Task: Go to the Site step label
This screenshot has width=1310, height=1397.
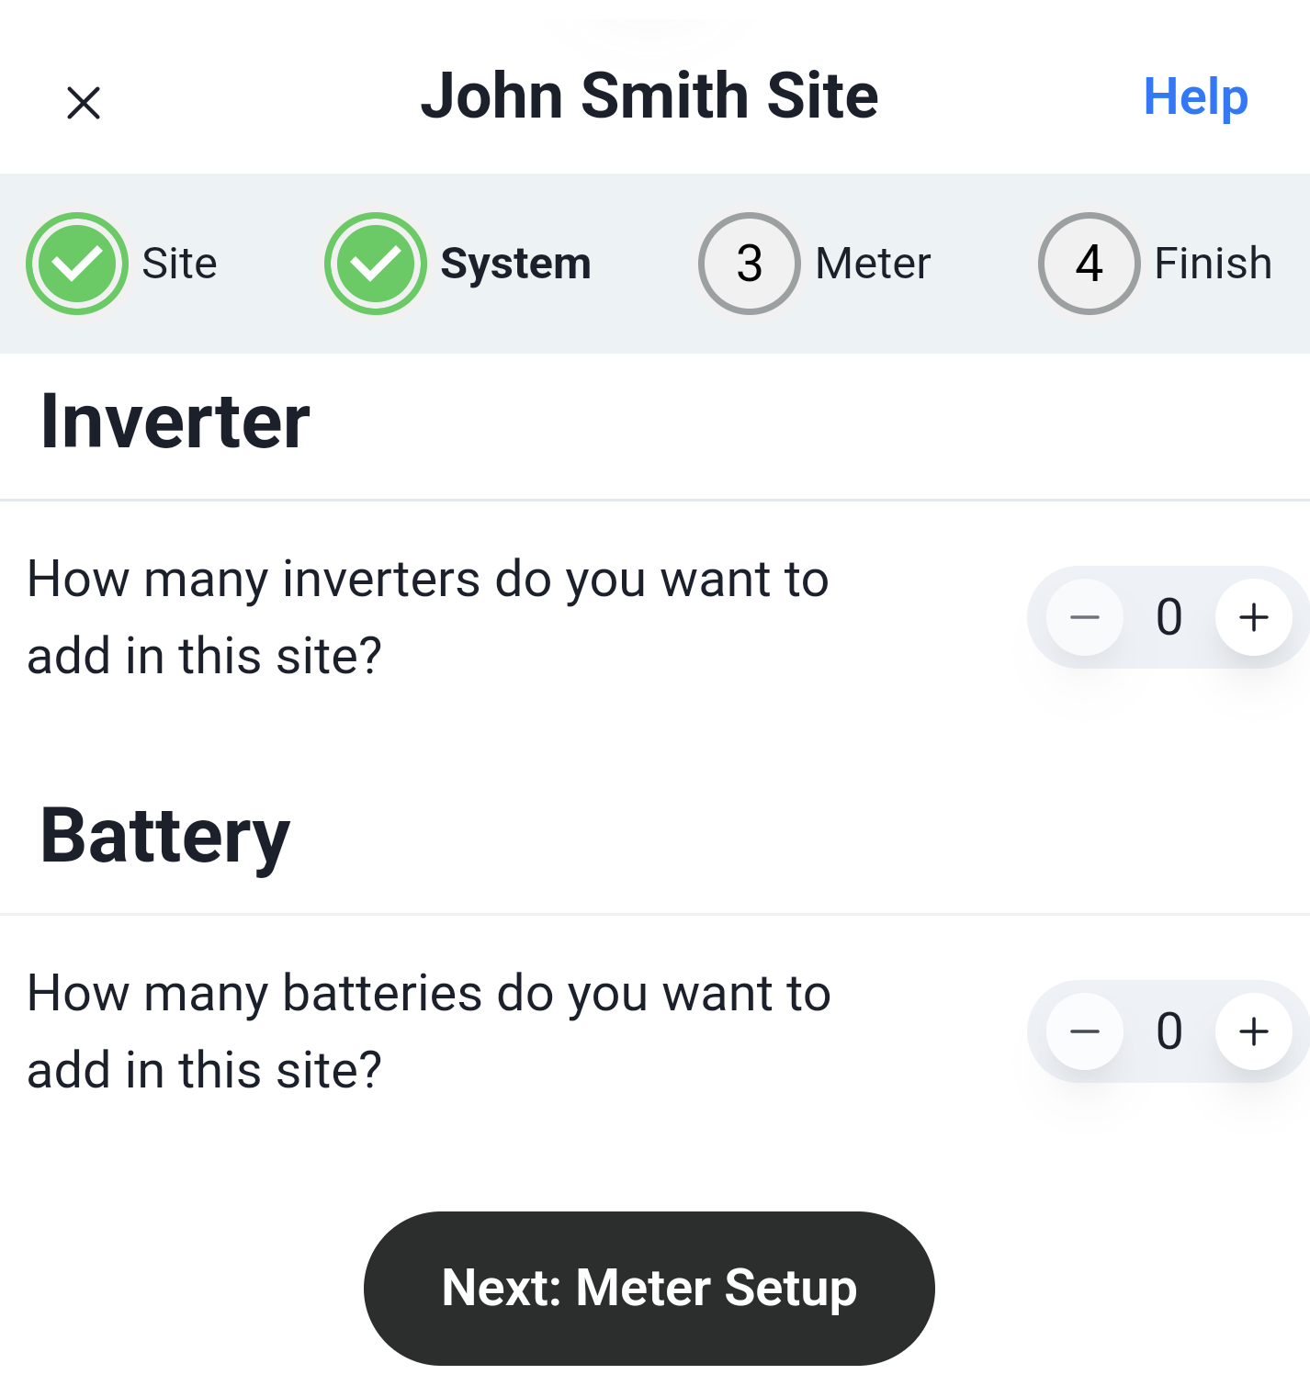Action: coord(179,264)
